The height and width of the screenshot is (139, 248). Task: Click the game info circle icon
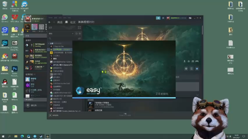[192, 69]
